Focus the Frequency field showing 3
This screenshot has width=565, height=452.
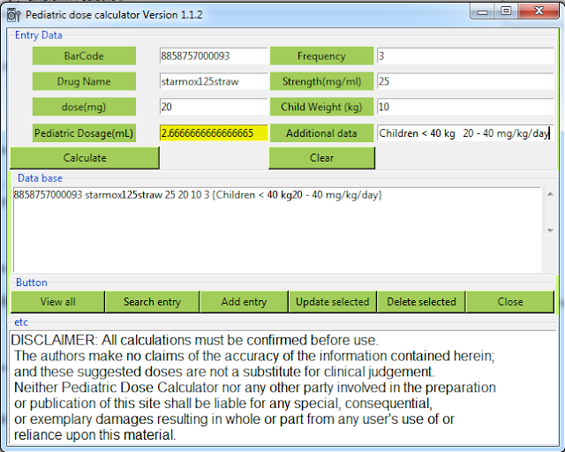pyautogui.click(x=465, y=56)
